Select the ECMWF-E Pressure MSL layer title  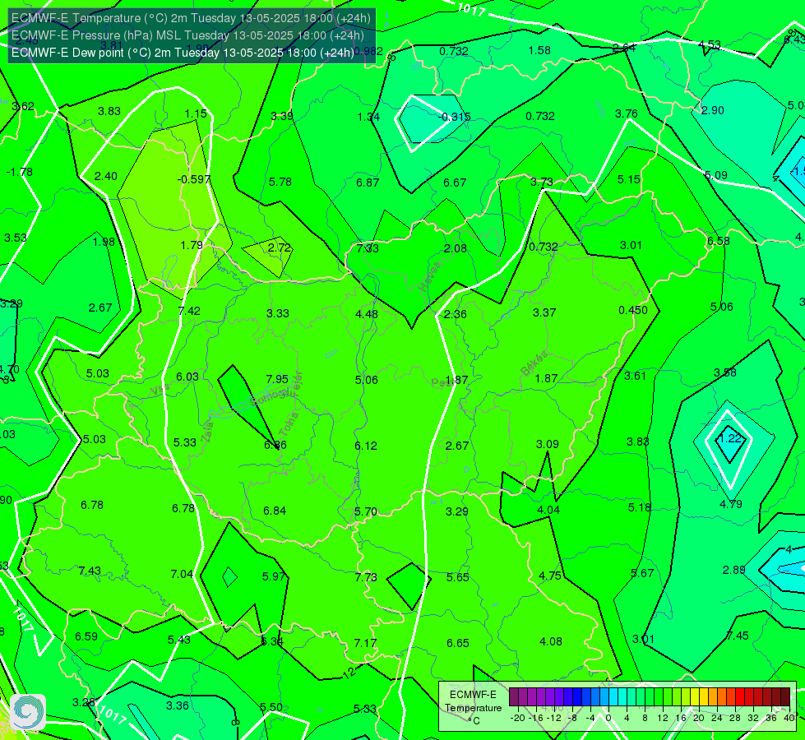click(x=187, y=35)
